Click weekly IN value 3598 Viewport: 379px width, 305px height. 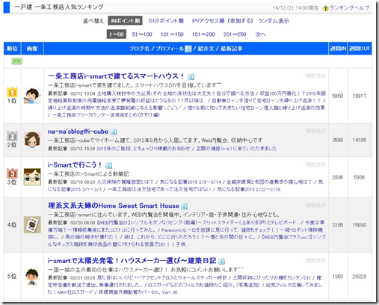[338, 140]
